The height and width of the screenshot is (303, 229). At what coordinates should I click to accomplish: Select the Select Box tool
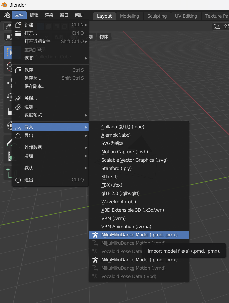(8, 52)
